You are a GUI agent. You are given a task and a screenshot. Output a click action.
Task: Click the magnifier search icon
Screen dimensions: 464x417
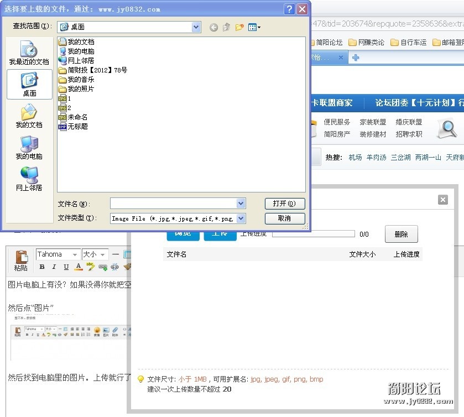click(x=448, y=128)
